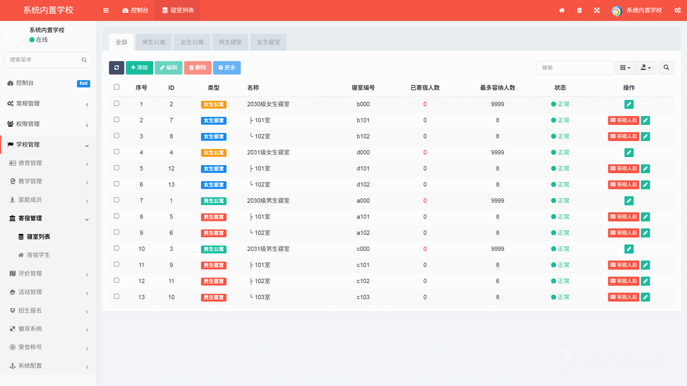Open 寄宿学生 in the sidebar
The width and height of the screenshot is (687, 386).
tap(38, 255)
